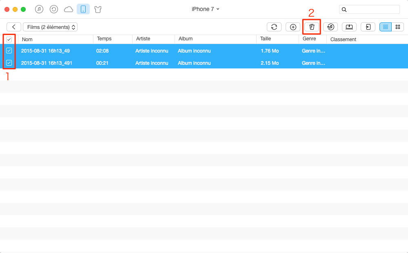Click Album inconnu in the 00:21 row
The height and width of the screenshot is (253, 408).
194,63
